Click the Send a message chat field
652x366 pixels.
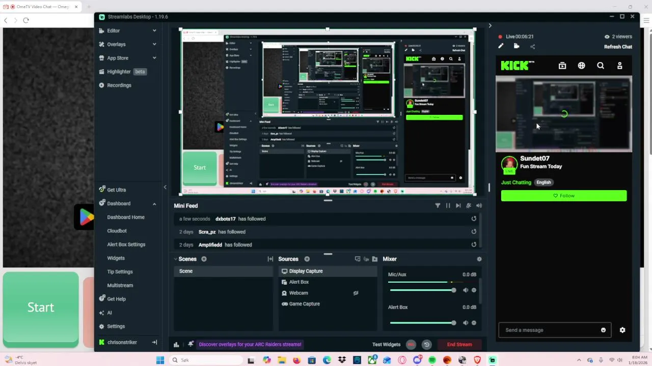pyautogui.click(x=554, y=330)
